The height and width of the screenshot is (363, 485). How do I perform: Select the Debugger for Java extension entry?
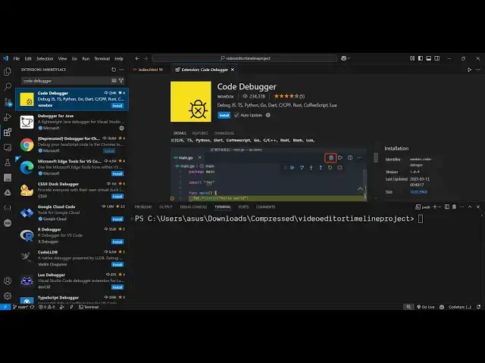(72, 122)
